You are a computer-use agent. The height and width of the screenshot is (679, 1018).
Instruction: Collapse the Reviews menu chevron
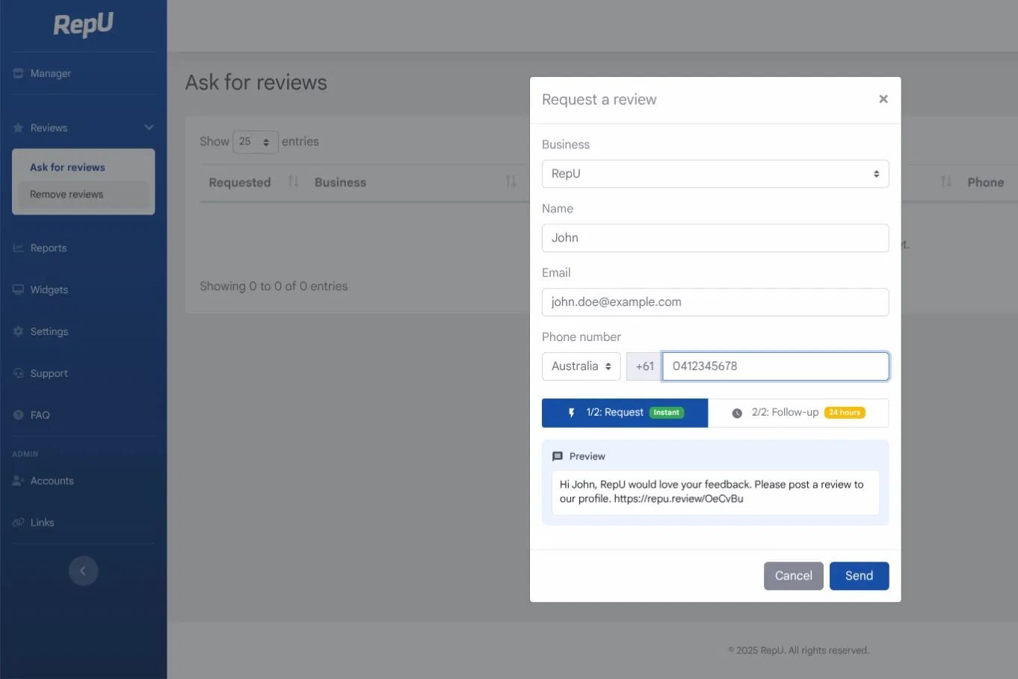149,128
